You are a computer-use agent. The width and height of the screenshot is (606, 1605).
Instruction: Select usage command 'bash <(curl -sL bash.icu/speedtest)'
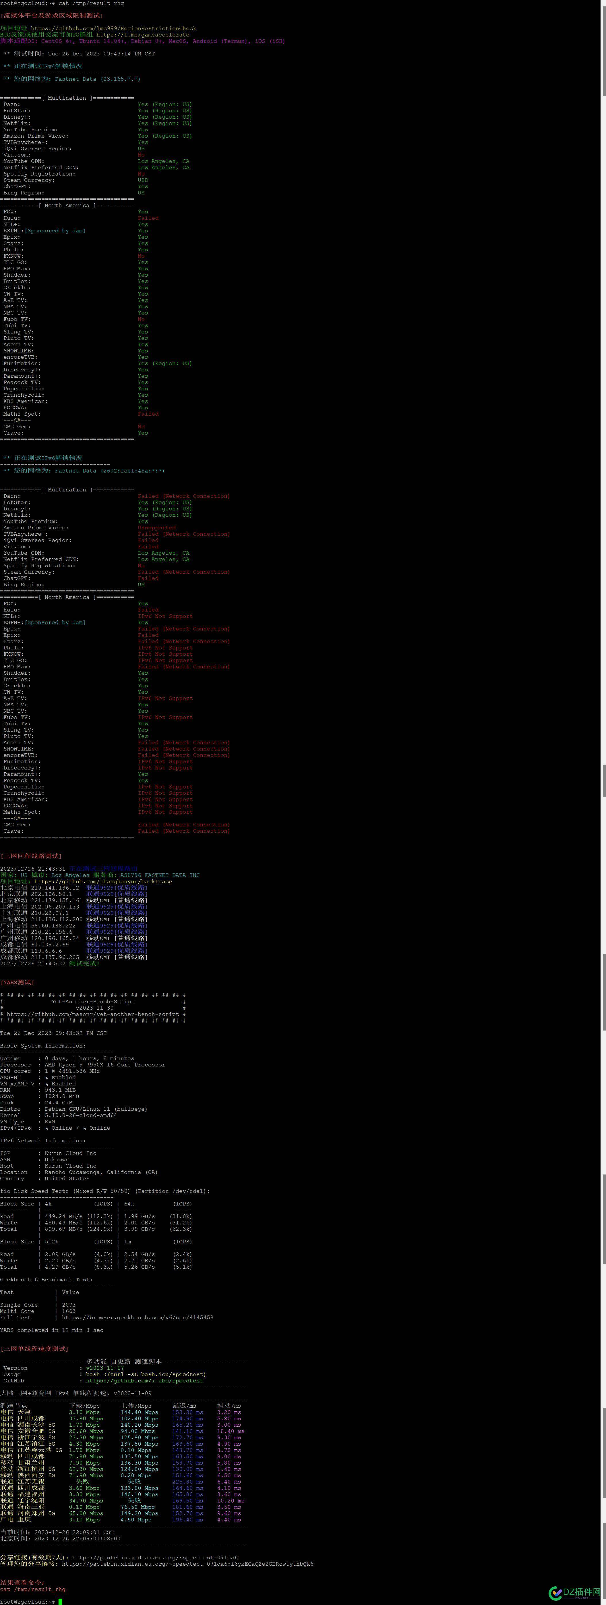[x=146, y=1374]
